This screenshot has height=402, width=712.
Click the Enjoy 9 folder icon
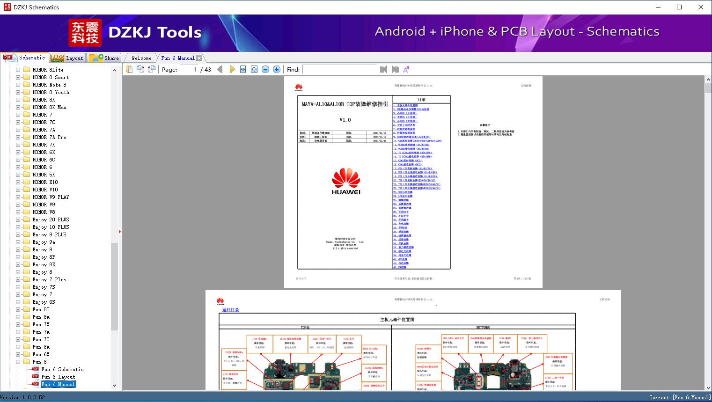tap(27, 249)
